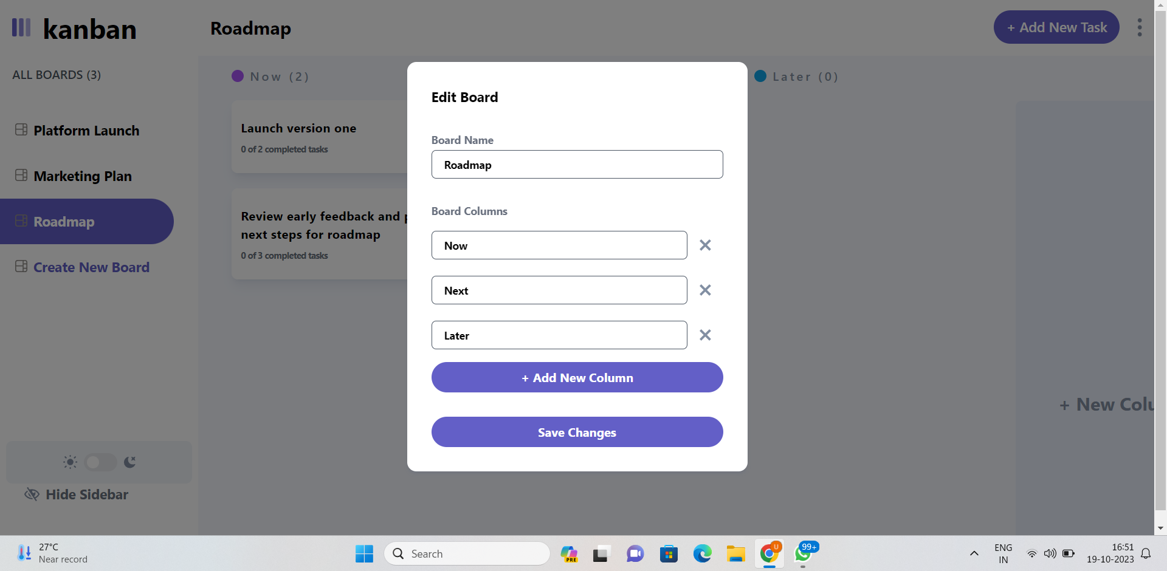The image size is (1167, 571).
Task: Delete the Next column using the X icon
Action: (x=704, y=290)
